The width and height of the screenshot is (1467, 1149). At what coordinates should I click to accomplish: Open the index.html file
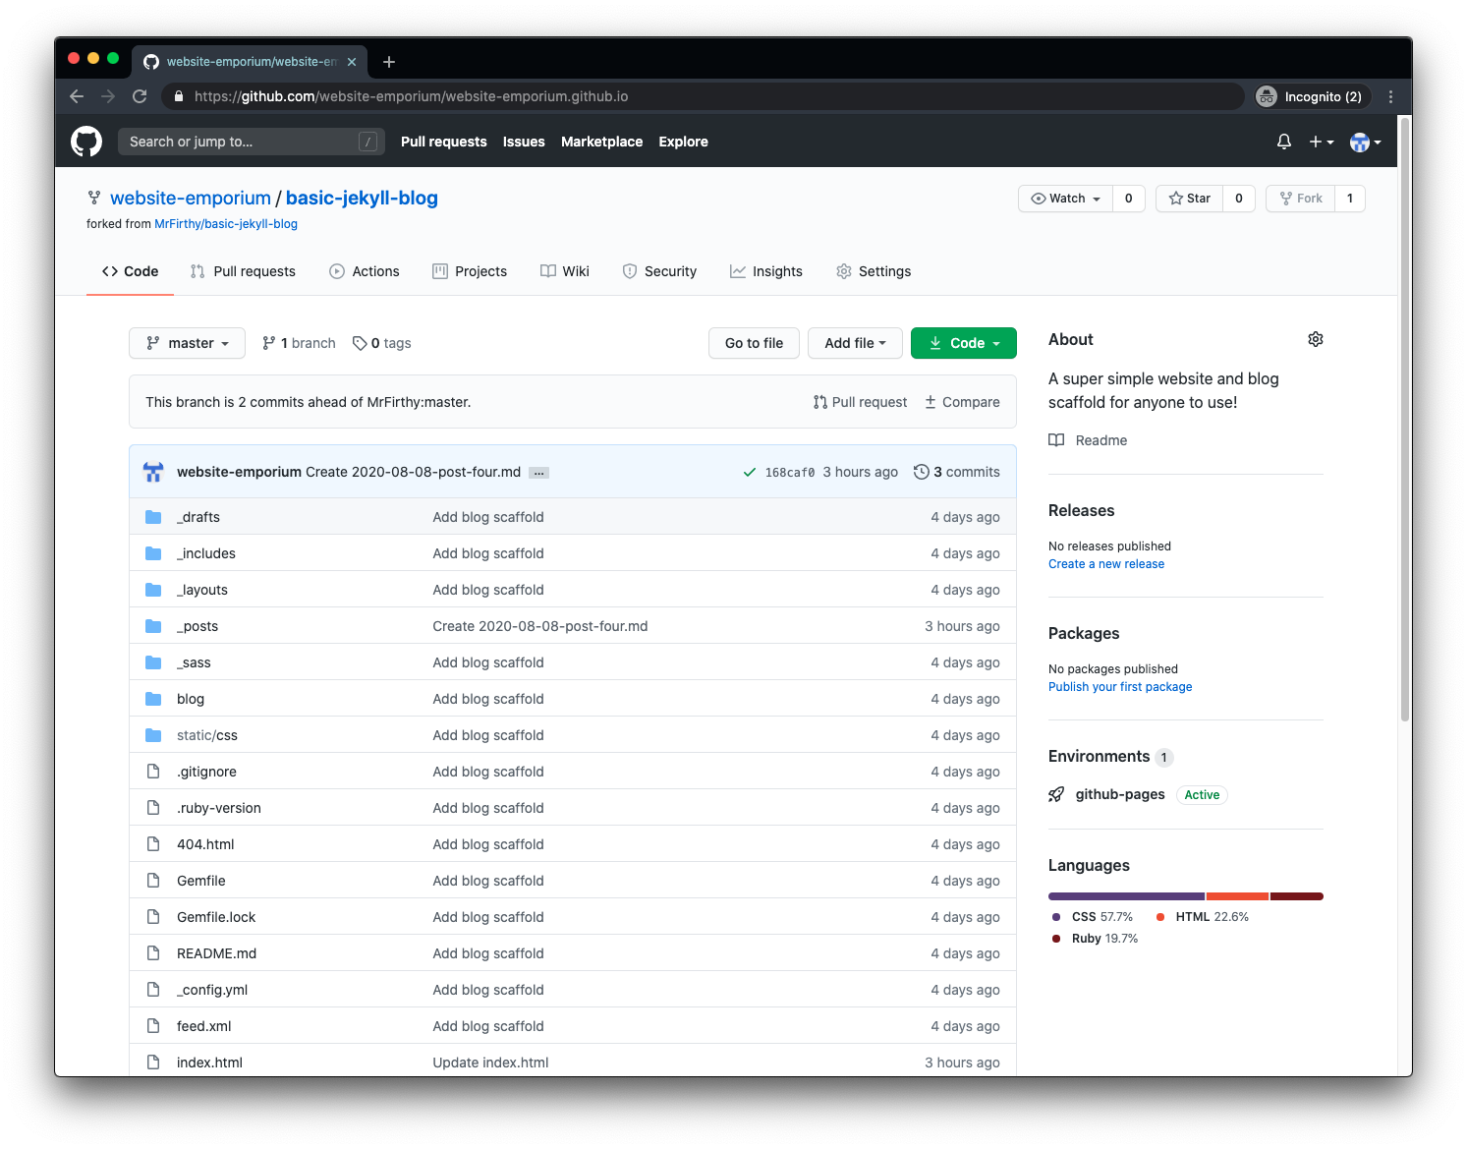point(209,1063)
